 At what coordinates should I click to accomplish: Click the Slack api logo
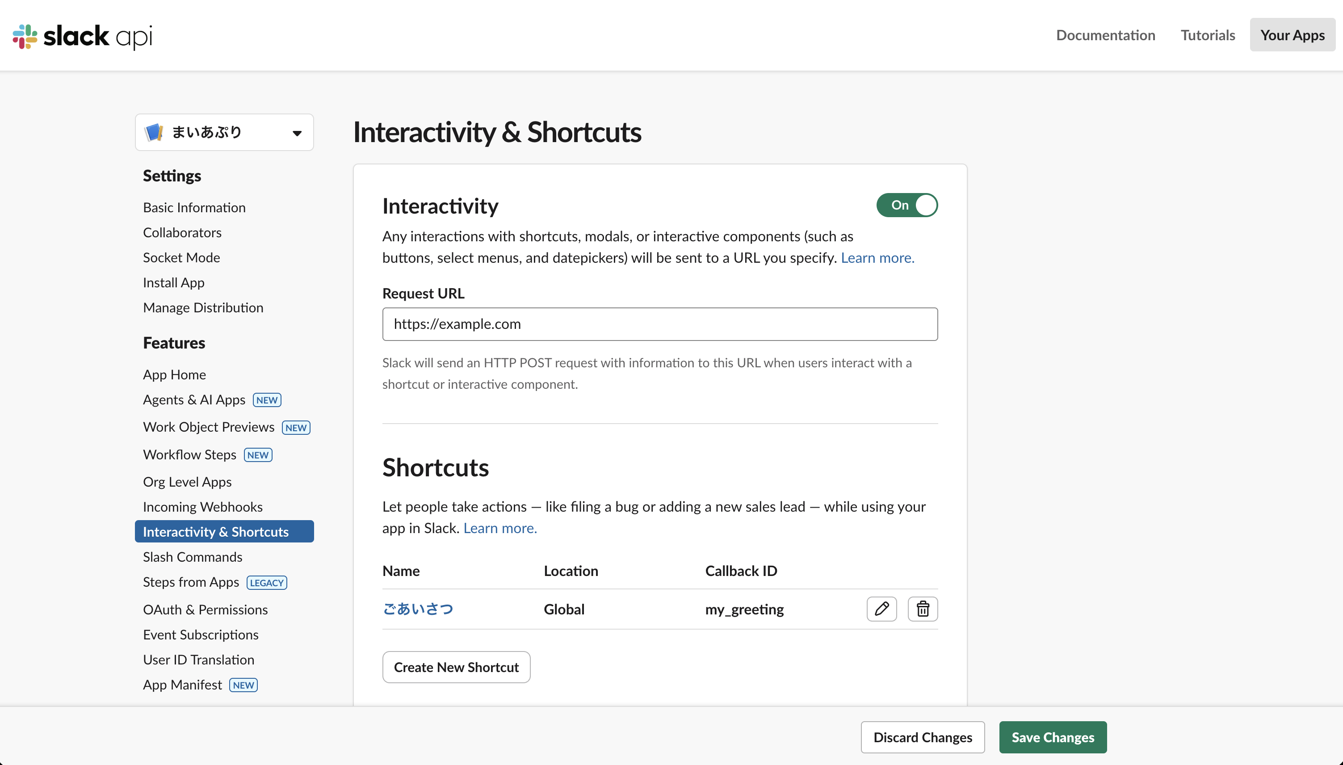pyautogui.click(x=81, y=36)
